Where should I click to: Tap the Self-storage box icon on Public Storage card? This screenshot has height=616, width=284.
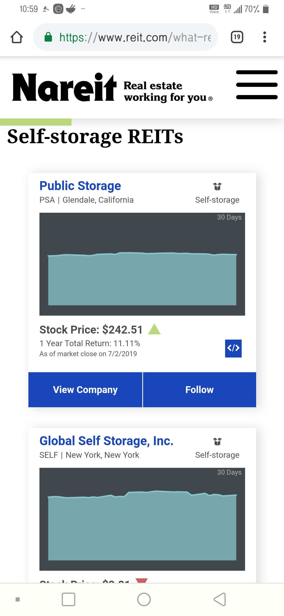click(x=217, y=186)
